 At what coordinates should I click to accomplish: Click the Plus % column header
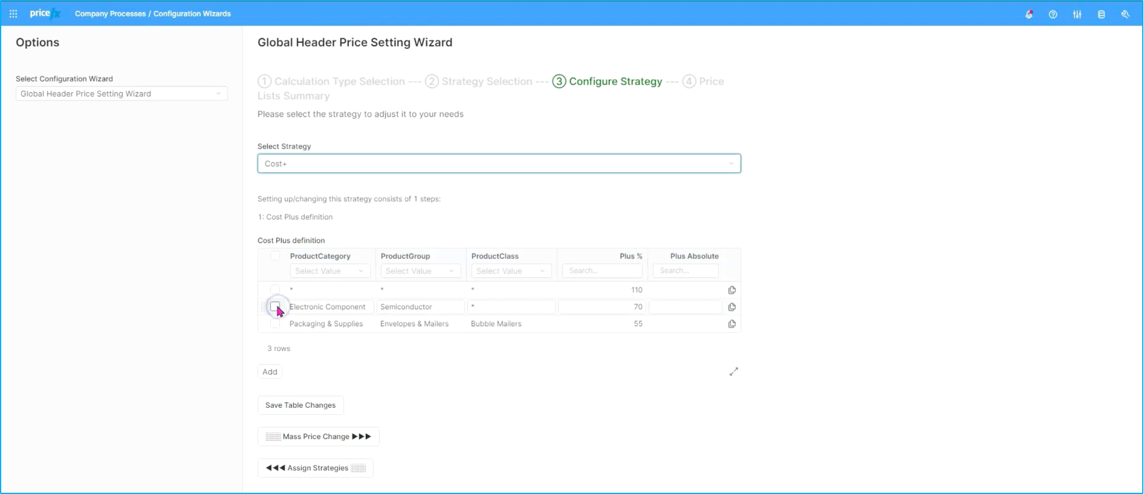631,256
